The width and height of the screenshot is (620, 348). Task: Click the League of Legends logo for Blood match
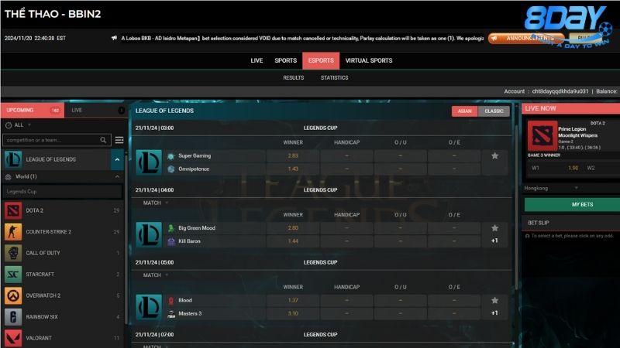(149, 306)
